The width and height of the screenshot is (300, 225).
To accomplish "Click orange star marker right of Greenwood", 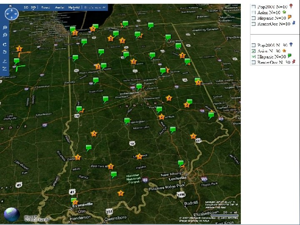I will coord(169,98).
